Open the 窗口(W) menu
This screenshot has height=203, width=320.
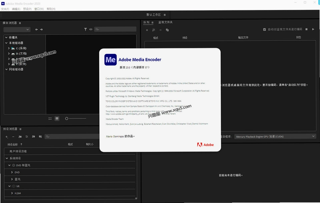(x=39, y=9)
